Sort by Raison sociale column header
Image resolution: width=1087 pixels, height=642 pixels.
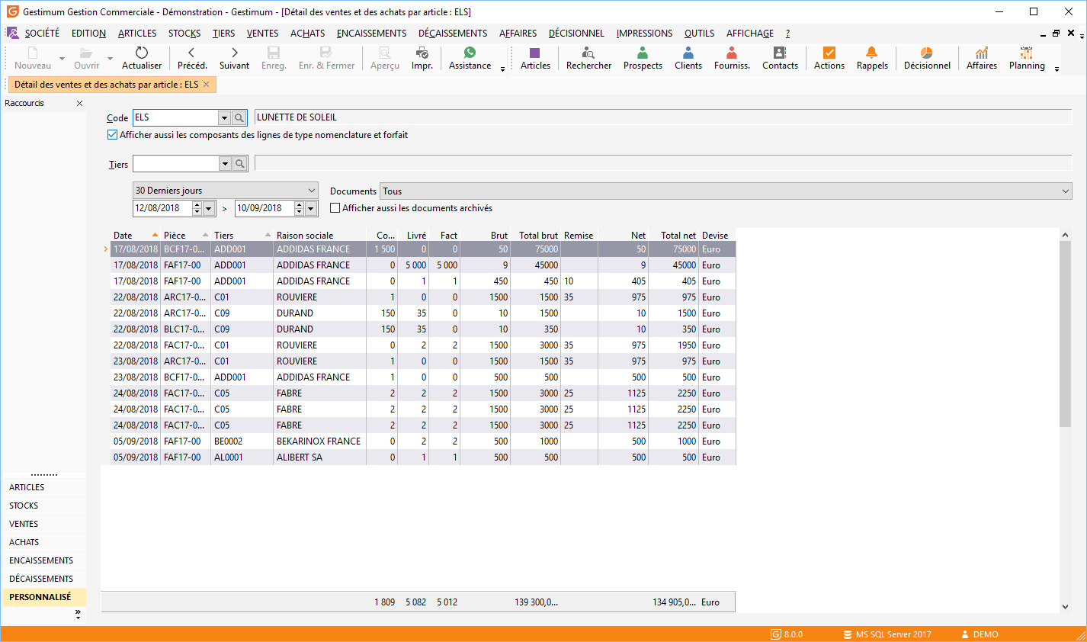pyautogui.click(x=319, y=236)
